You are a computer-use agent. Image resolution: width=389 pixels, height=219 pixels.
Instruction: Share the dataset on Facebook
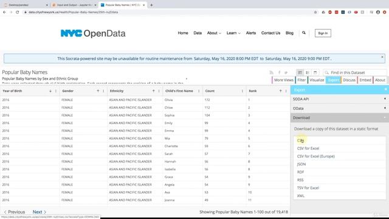[x=279, y=72]
